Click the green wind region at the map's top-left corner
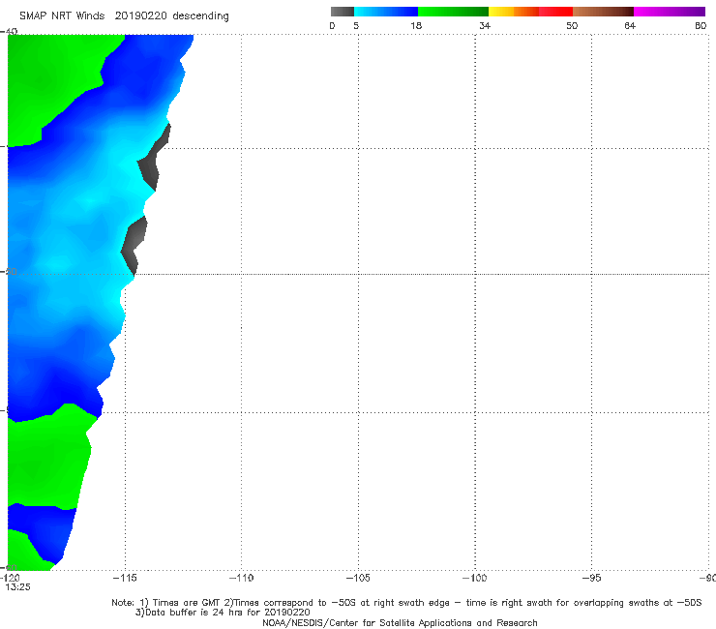The image size is (716, 629). [x=50, y=82]
